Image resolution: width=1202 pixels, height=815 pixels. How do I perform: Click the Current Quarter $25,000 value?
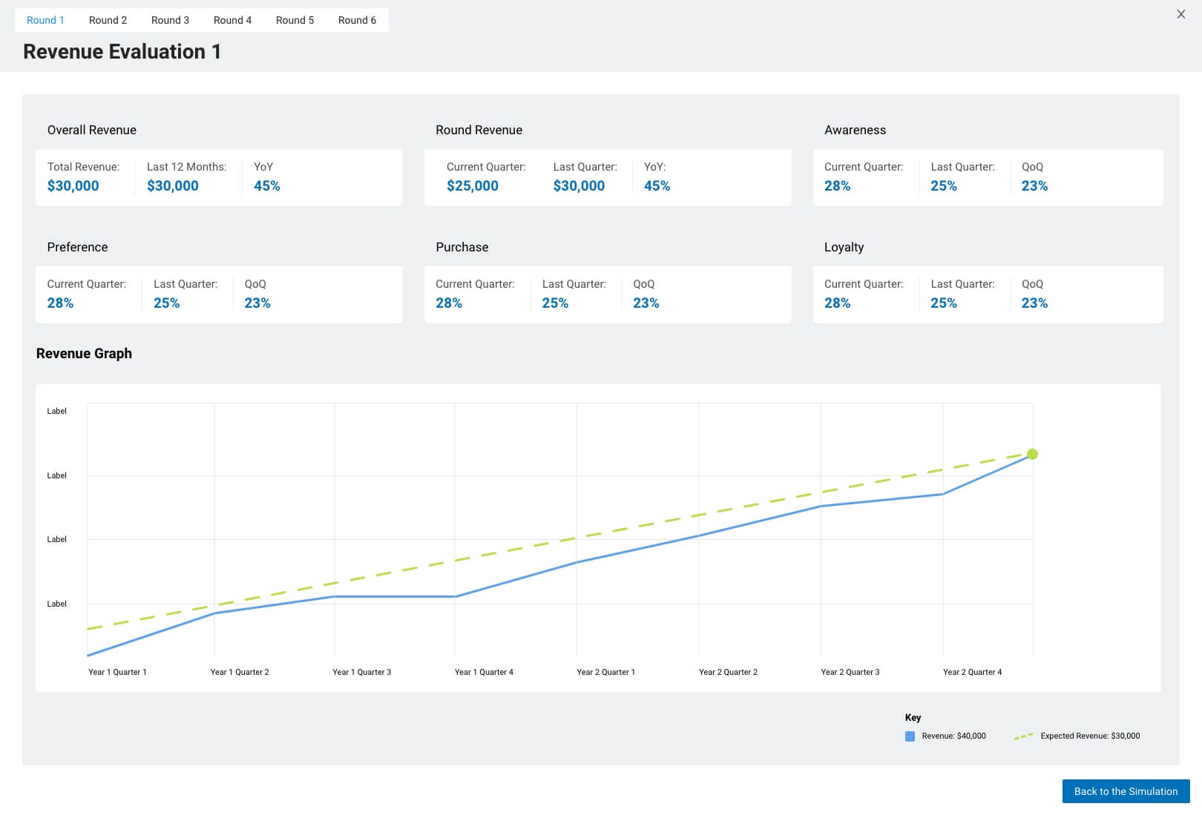coord(472,185)
